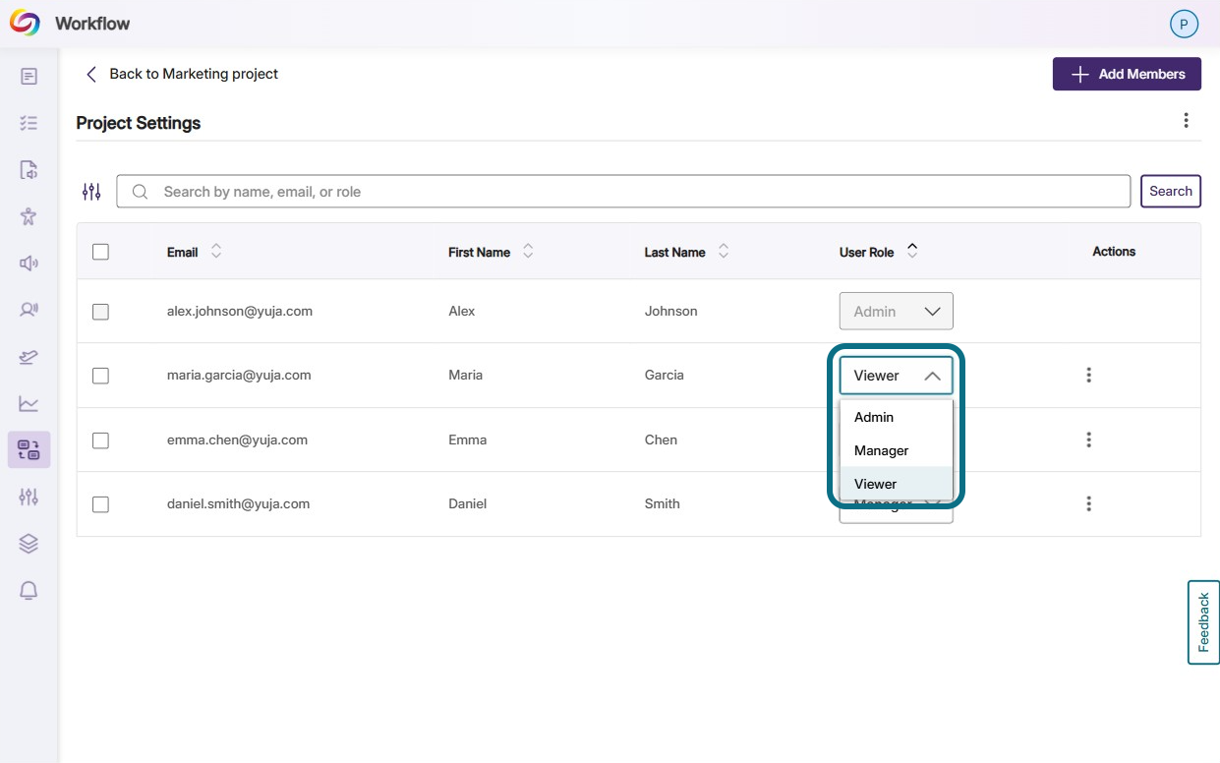Open the line chart analytics icon in sidebar

pyautogui.click(x=29, y=403)
